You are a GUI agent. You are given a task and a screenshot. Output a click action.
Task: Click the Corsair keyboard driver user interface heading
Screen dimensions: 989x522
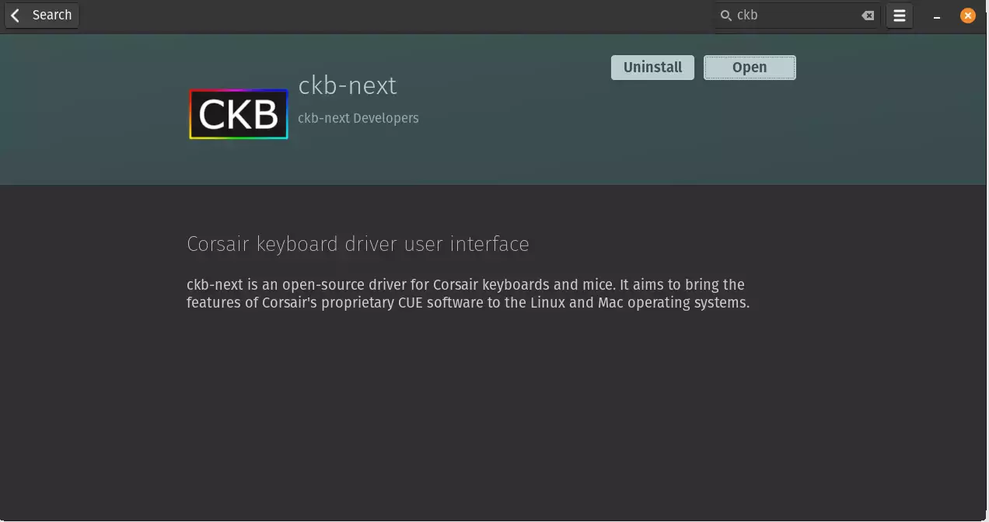click(x=358, y=244)
